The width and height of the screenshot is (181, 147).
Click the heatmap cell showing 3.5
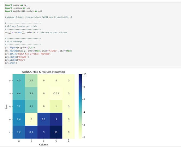pos(31,93)
